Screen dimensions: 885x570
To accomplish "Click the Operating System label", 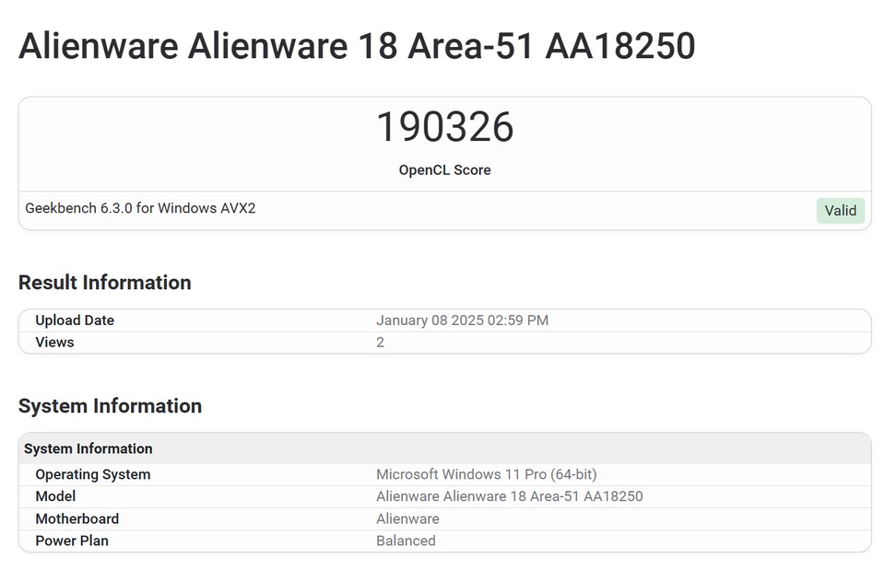I will coord(93,475).
